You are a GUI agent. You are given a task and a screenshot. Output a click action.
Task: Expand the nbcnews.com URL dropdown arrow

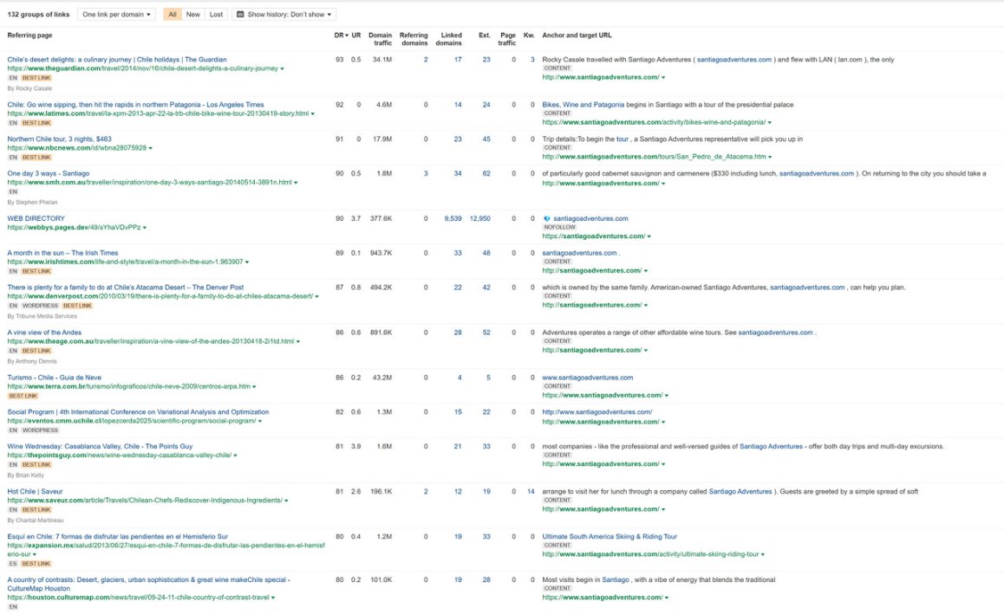tap(151, 148)
